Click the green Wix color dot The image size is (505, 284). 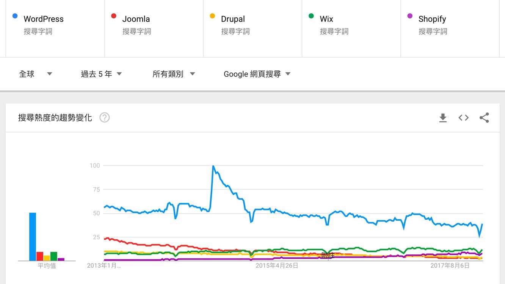point(311,16)
